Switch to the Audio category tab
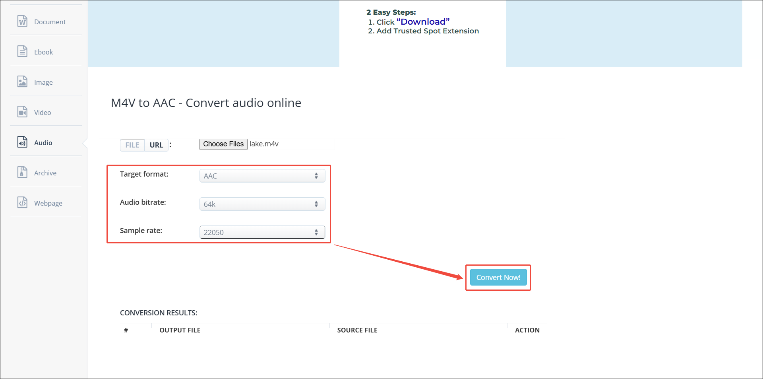The image size is (763, 379). pyautogui.click(x=43, y=142)
